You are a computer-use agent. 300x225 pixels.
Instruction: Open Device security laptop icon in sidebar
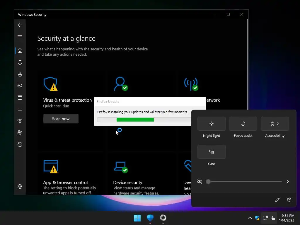click(x=20, y=109)
